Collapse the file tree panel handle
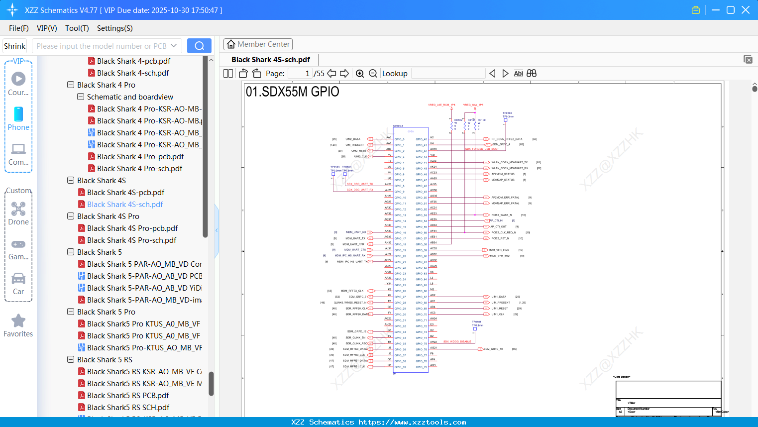Viewport: 758px width, 427px height. click(217, 230)
